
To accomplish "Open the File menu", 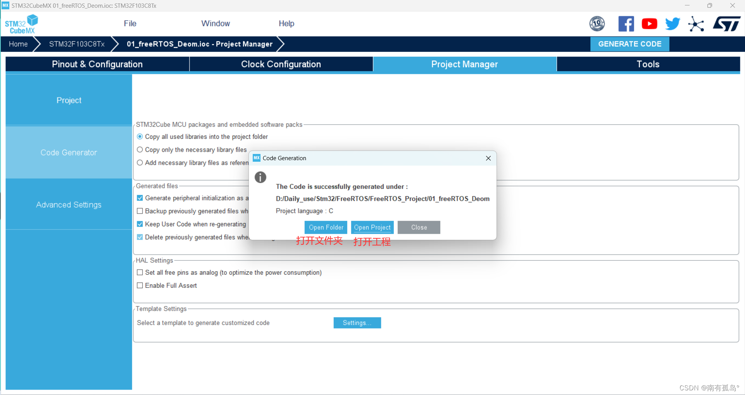I will (x=130, y=24).
